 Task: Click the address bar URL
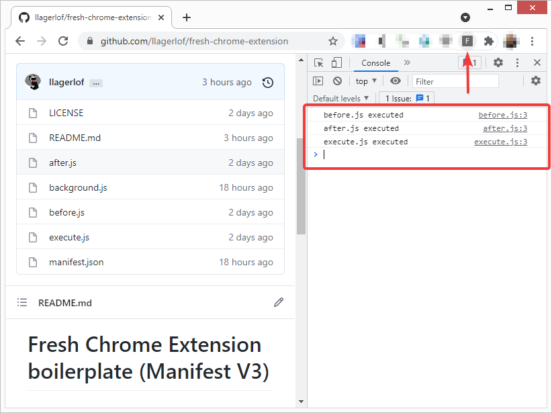click(194, 41)
